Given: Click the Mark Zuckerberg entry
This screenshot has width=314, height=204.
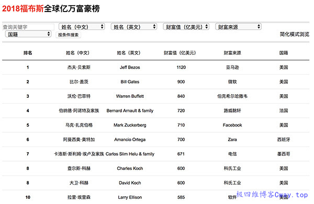Looking at the screenshot, I should click(130, 125).
